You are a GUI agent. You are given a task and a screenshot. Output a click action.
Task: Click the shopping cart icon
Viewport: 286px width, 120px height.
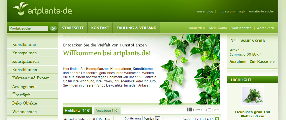coord(233,41)
